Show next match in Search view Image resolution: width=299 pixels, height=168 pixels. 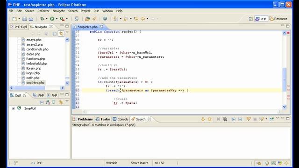tap(203, 119)
